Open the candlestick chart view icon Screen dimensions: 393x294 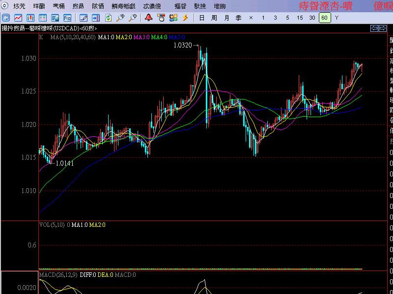click(30, 18)
